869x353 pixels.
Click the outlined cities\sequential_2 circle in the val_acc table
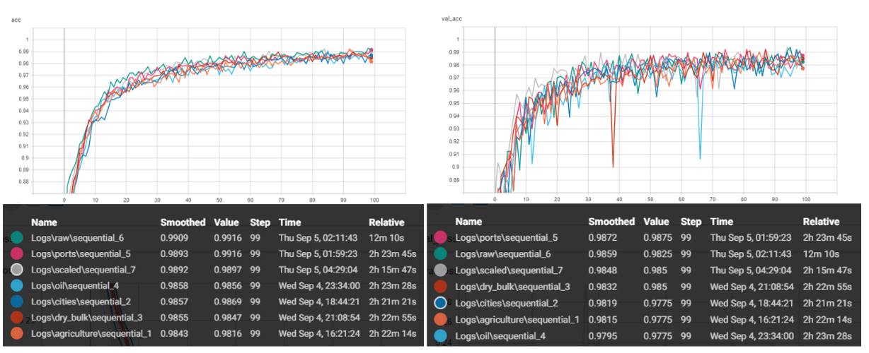[440, 304]
